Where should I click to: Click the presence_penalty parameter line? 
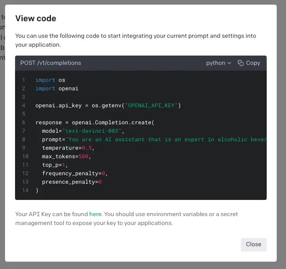(x=72, y=182)
